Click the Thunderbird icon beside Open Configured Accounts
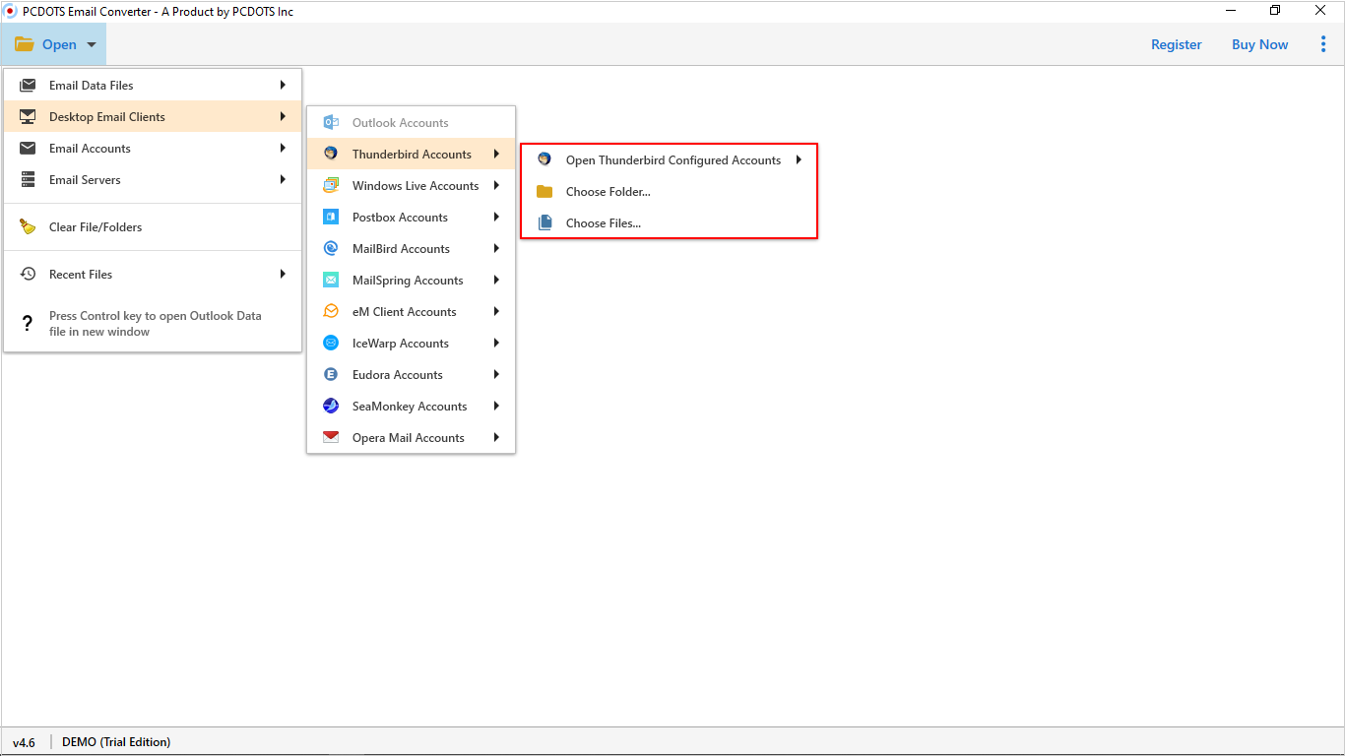This screenshot has height=756, width=1345. coord(544,159)
